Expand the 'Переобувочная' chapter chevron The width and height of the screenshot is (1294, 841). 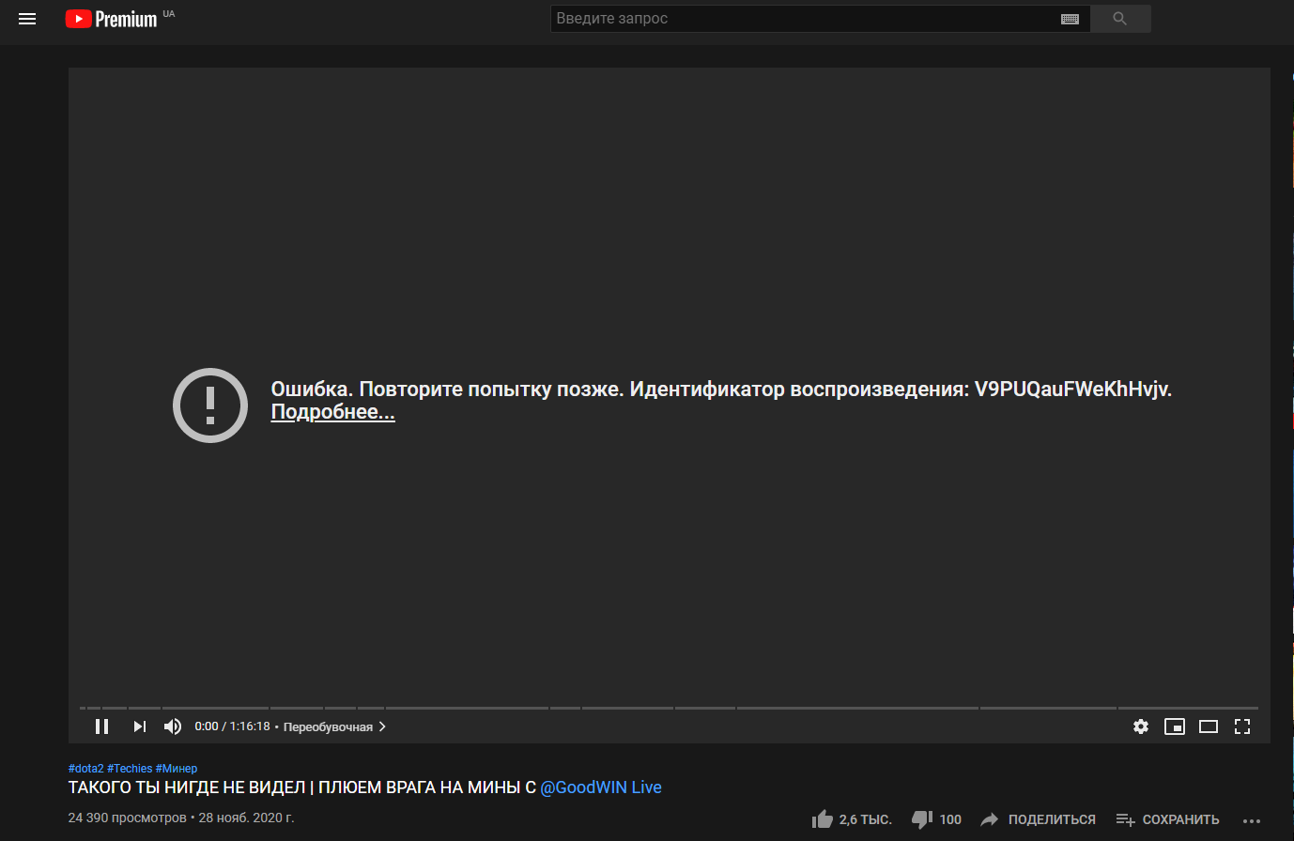coord(382,726)
